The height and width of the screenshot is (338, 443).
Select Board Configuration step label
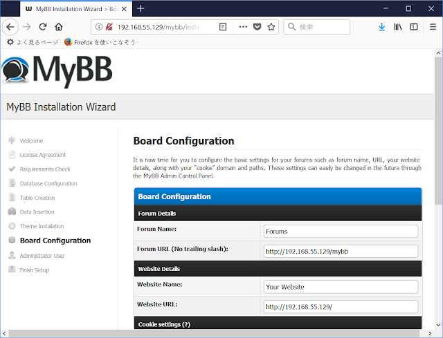[x=55, y=241]
